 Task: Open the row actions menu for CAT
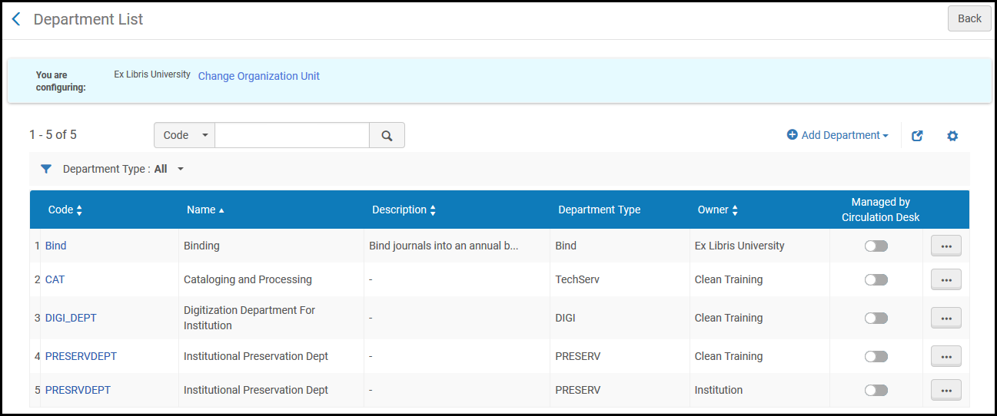(x=945, y=279)
